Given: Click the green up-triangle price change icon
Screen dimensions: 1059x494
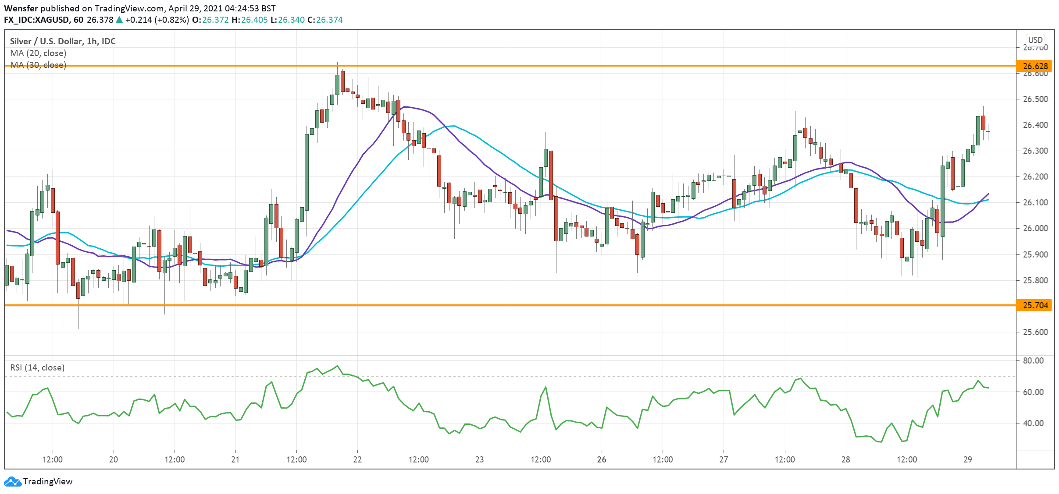Looking at the screenshot, I should pyautogui.click(x=119, y=20).
